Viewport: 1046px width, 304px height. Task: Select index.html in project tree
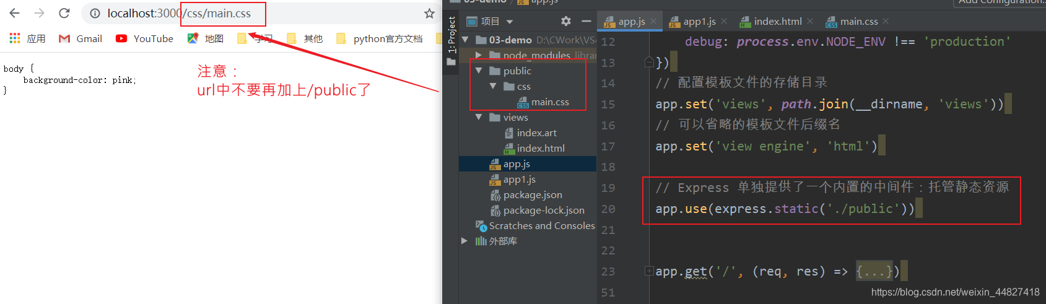(x=534, y=148)
